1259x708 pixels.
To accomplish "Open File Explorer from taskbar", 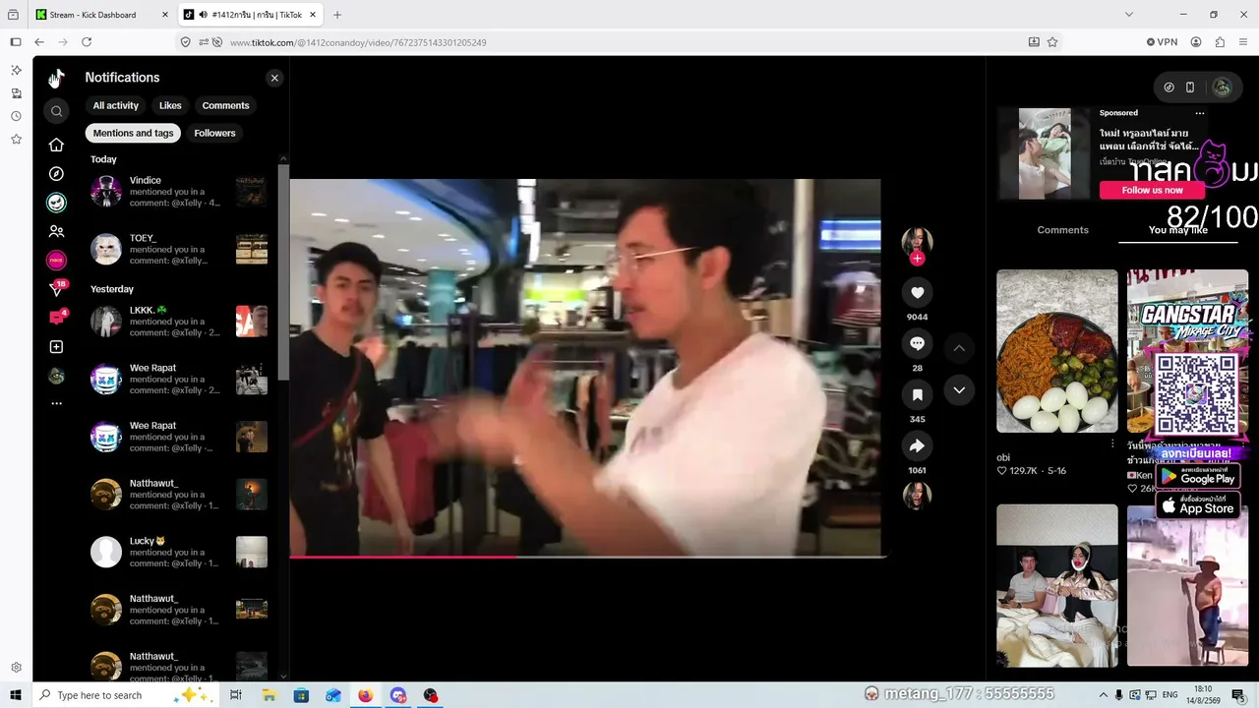I will 269,695.
